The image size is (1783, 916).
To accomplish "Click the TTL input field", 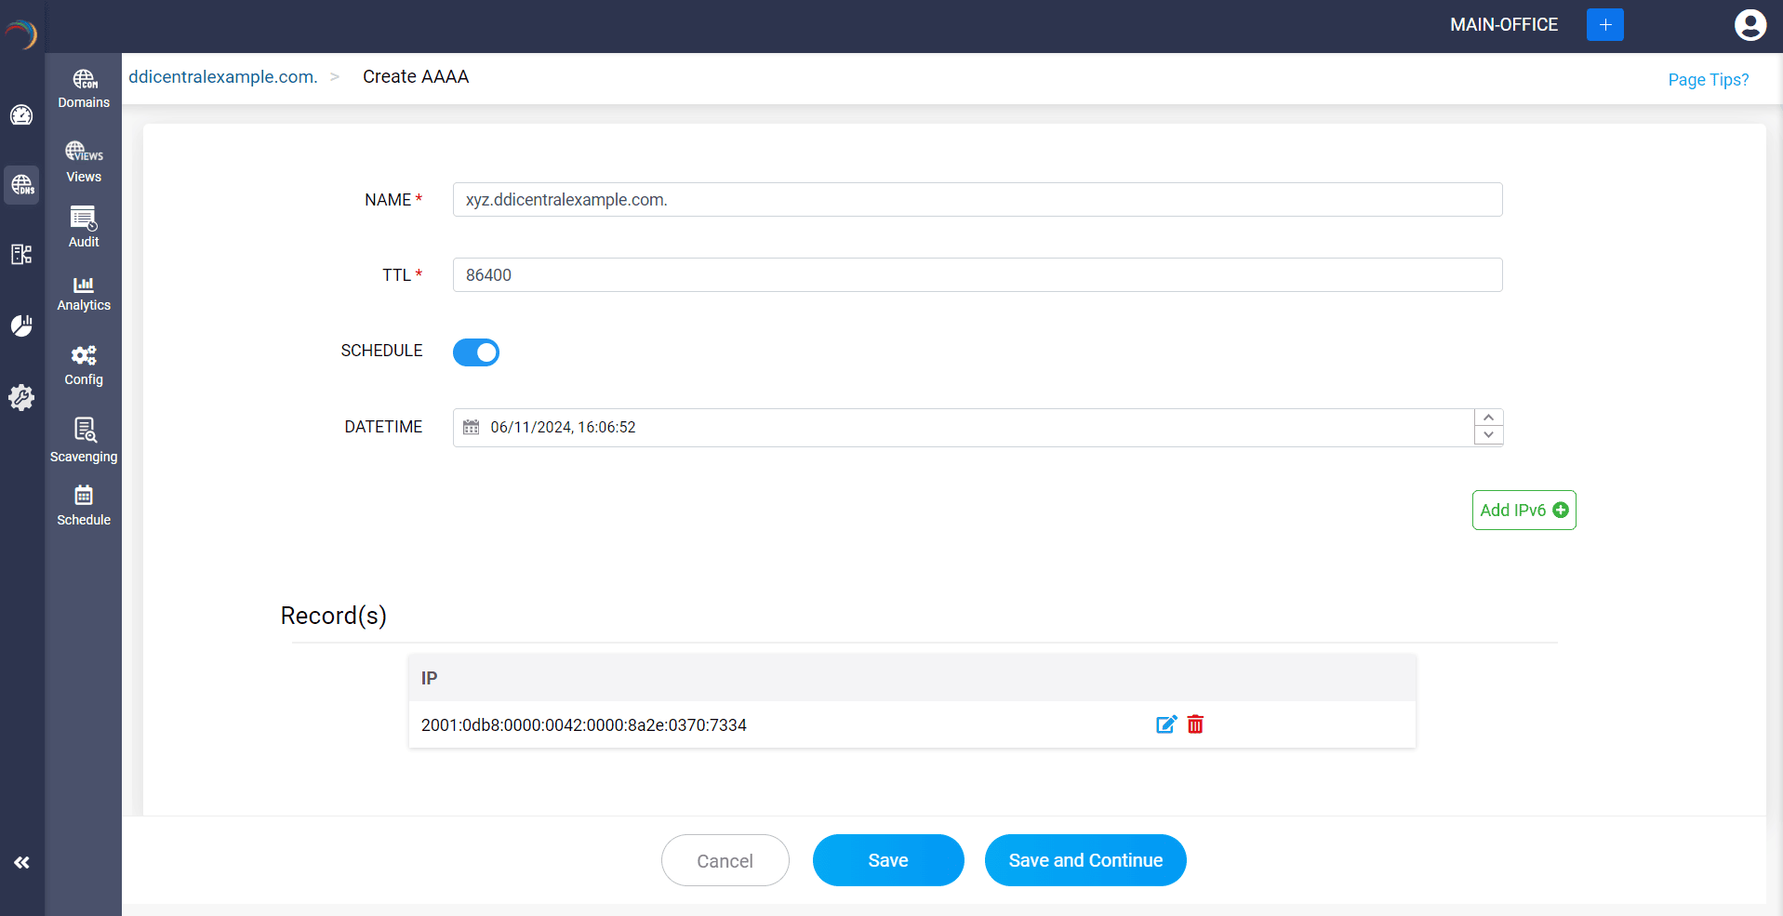I will point(978,275).
